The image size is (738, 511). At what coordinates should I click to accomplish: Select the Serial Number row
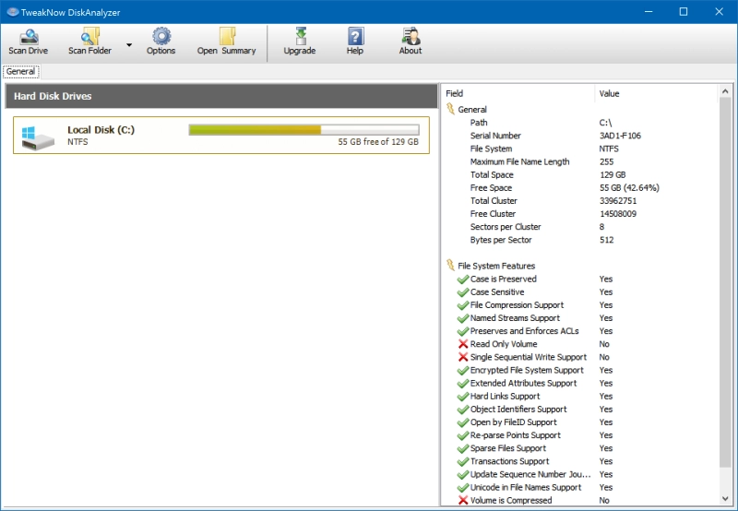tap(580, 136)
